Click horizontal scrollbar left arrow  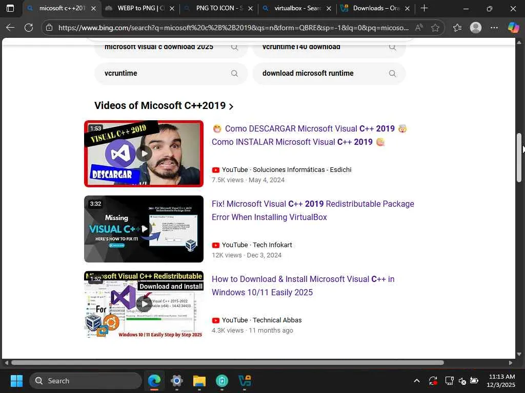[6, 363]
